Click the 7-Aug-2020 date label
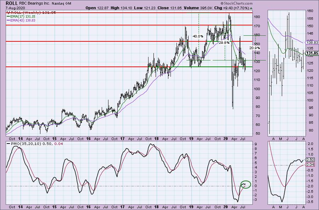 15,8
